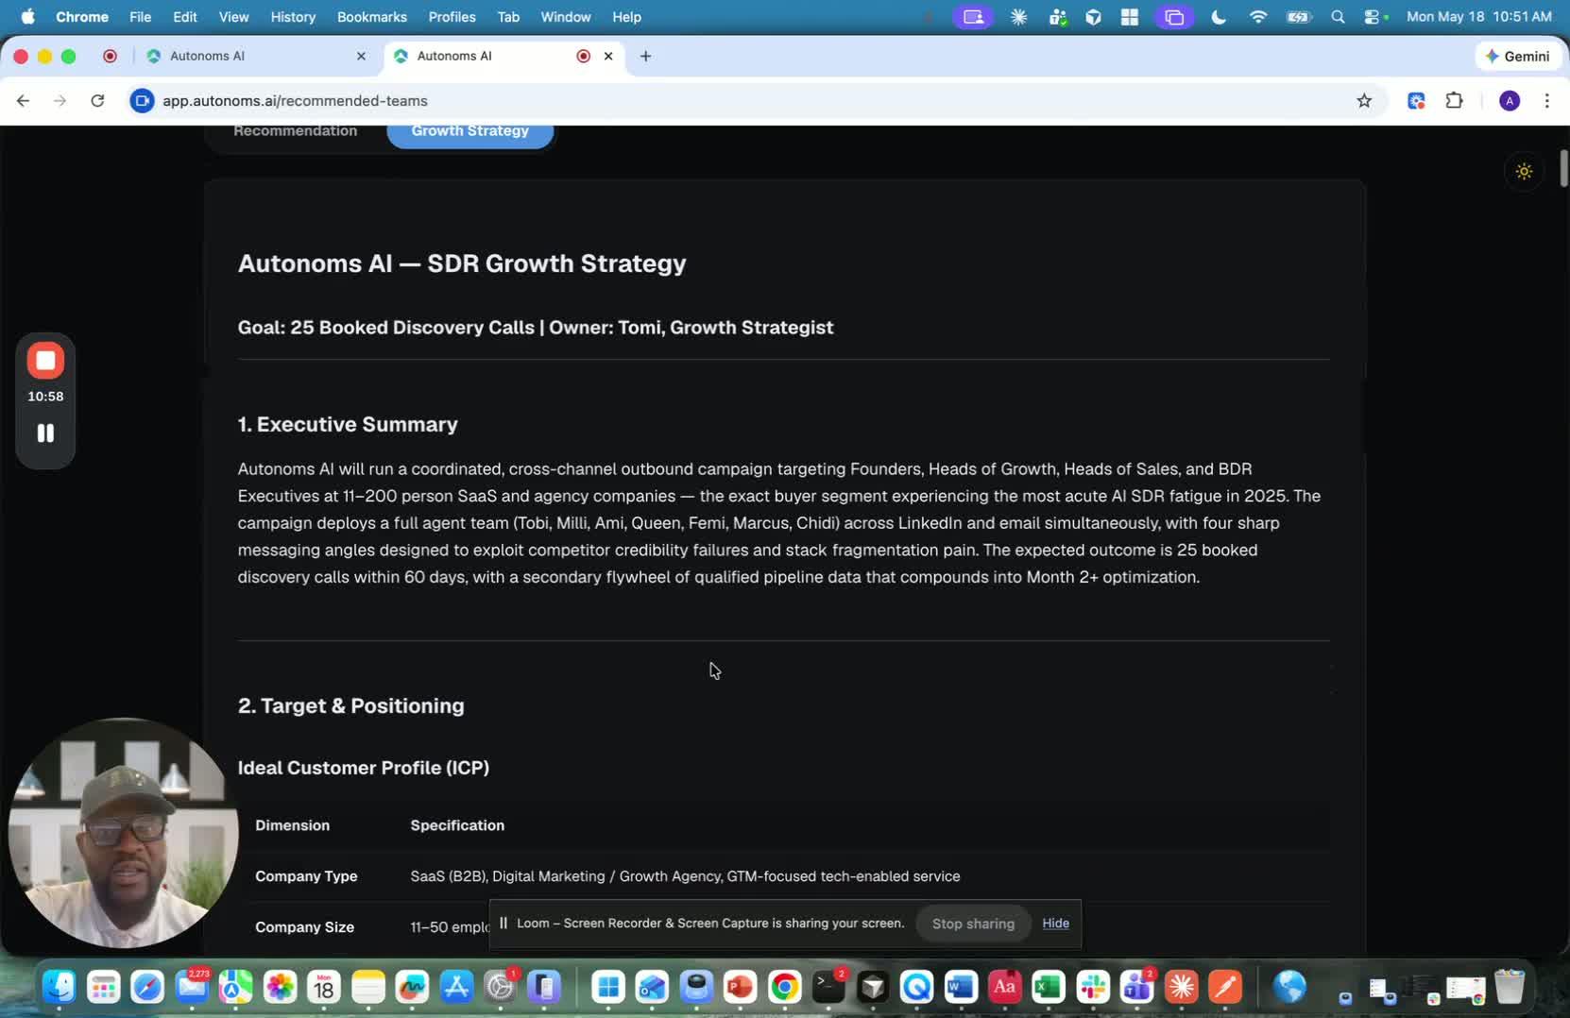Switch to the Recommendation tab
Viewport: 1570px width, 1018px height.
[295, 131]
